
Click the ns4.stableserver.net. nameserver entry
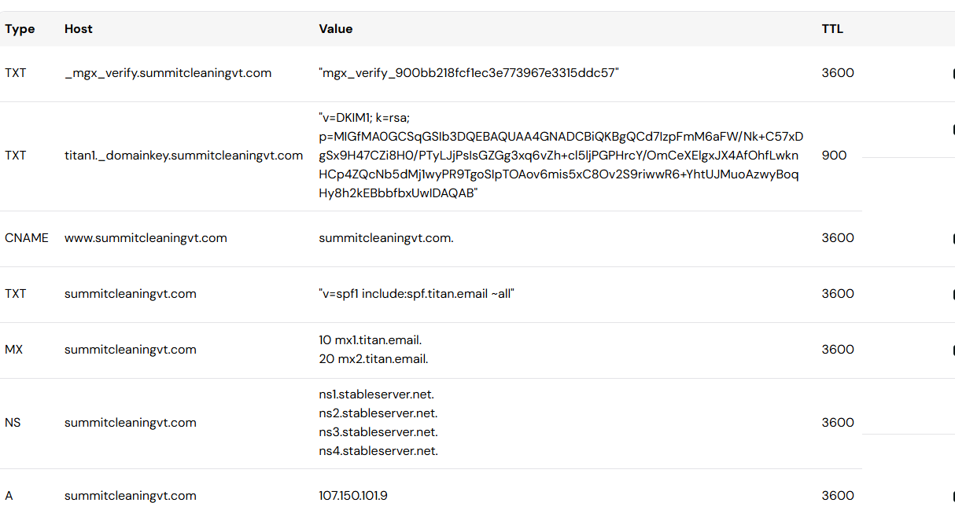378,451
